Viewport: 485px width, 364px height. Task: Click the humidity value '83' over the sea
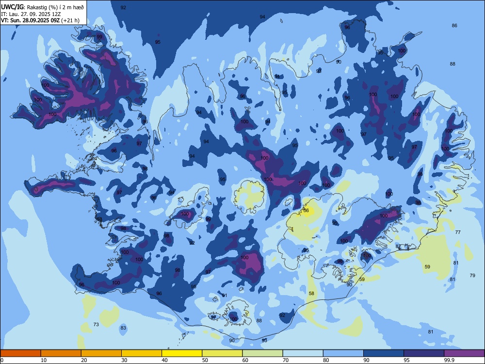point(123,328)
